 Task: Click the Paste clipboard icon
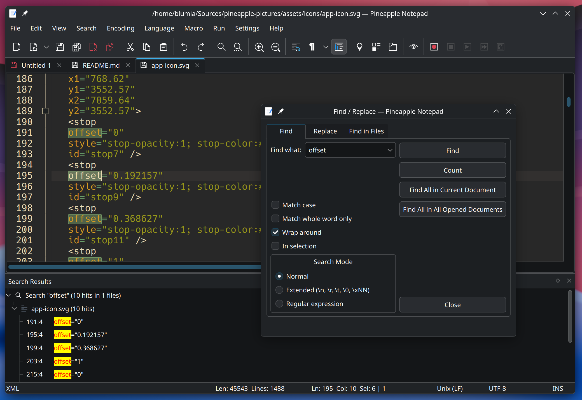tap(163, 47)
